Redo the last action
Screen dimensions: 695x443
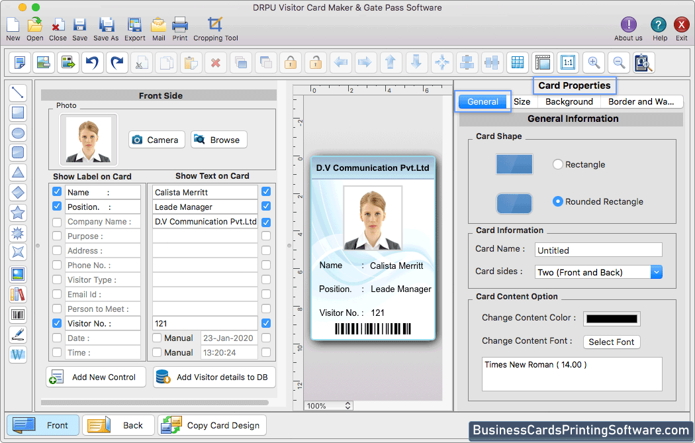click(117, 62)
